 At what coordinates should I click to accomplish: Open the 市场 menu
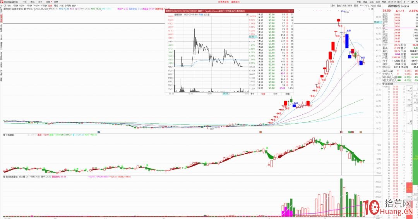[33, 2]
